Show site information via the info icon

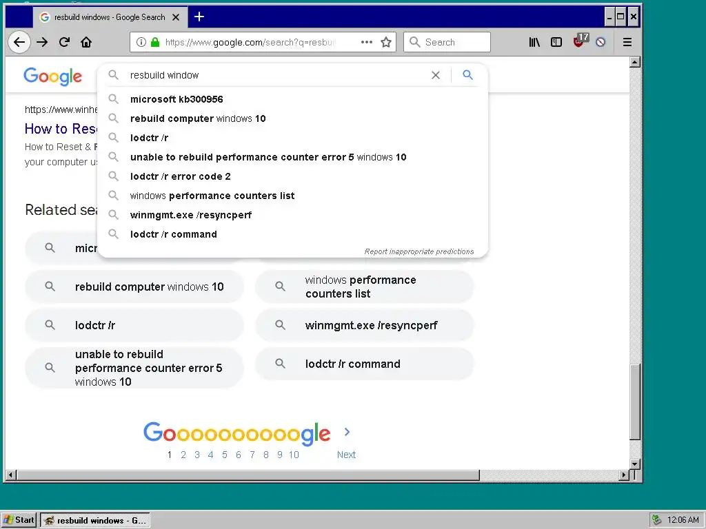pos(141,42)
